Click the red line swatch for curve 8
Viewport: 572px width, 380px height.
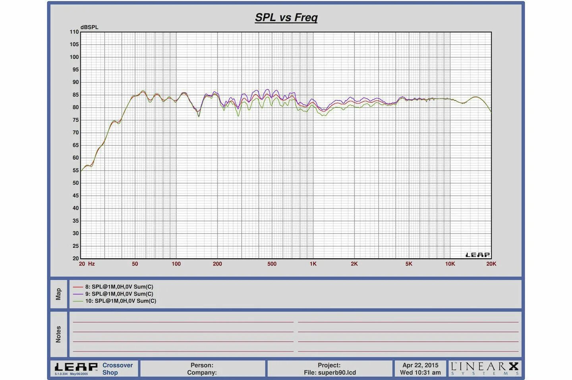click(x=78, y=287)
